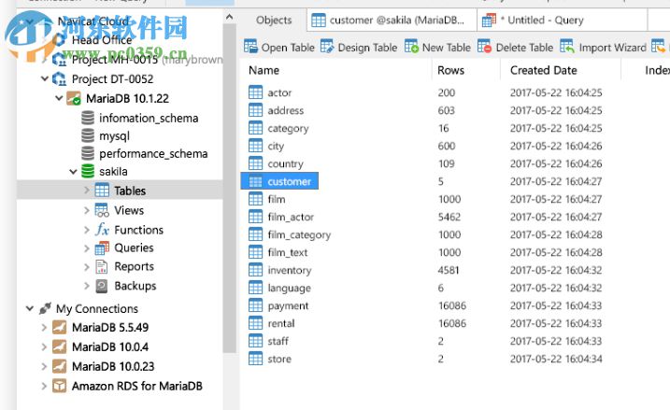The width and height of the screenshot is (670, 410).
Task: Sort by the Created Date column header
Action: (544, 70)
